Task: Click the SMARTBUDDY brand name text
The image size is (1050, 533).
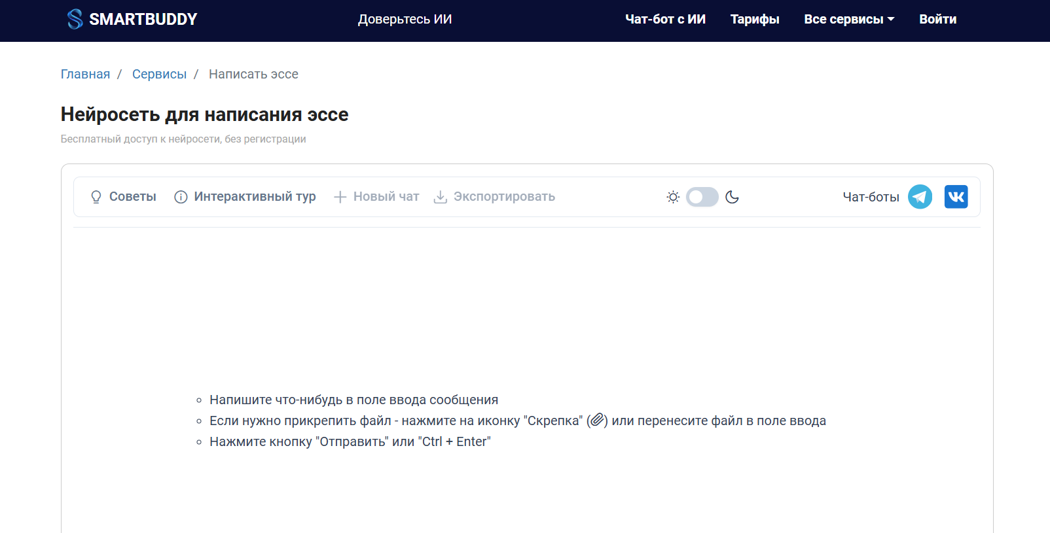Action: (x=143, y=20)
